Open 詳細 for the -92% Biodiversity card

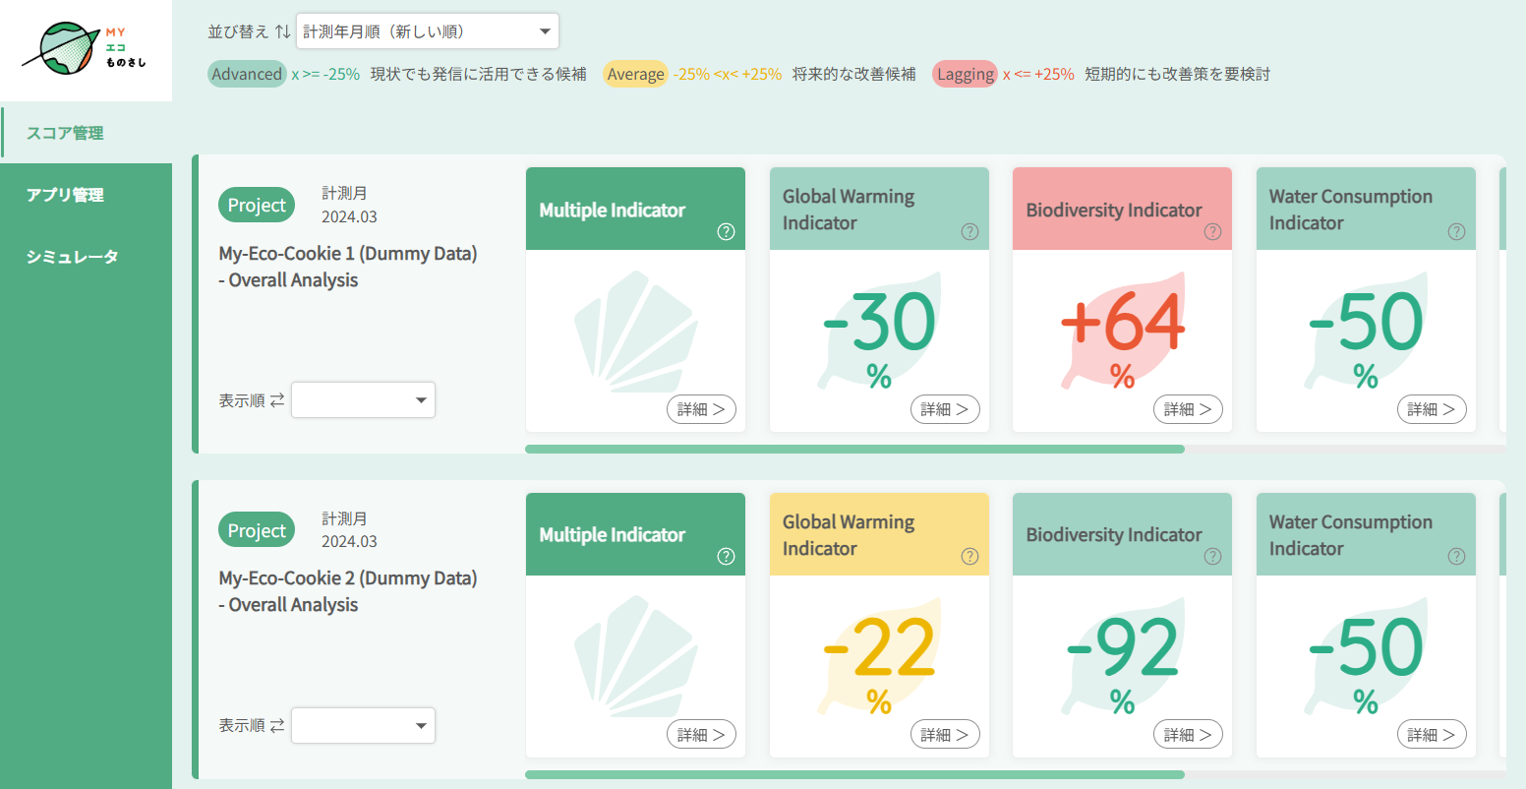[x=1188, y=734]
